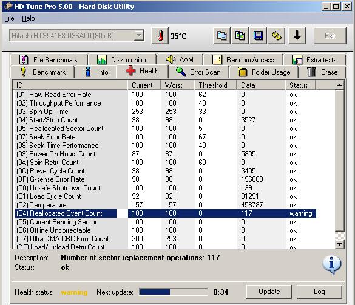
Task: Click the vertical scrollbar thumb
Action: [339, 161]
